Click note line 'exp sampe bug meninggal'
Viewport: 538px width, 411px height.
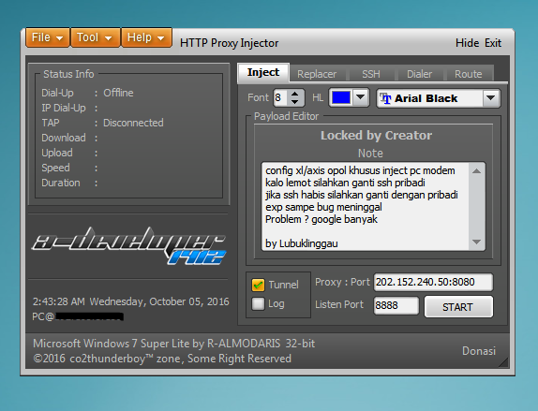pyautogui.click(x=323, y=208)
